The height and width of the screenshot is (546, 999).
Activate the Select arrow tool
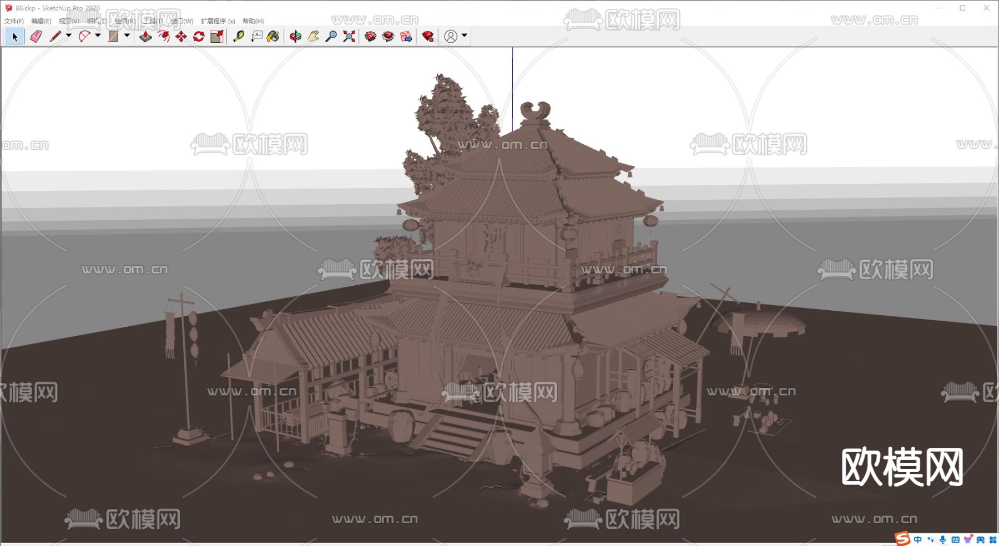[16, 37]
